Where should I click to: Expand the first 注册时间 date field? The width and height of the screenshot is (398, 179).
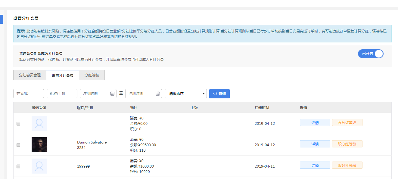pyautogui.click(x=98, y=93)
